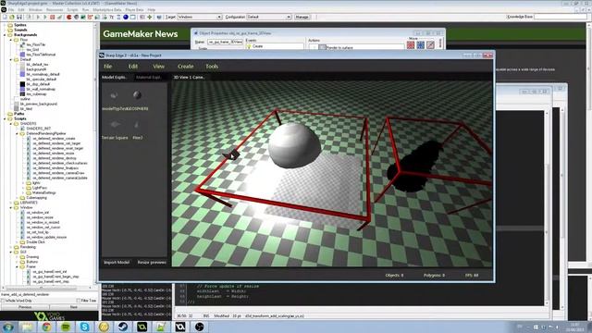Select the Double Click script folder

point(35,242)
